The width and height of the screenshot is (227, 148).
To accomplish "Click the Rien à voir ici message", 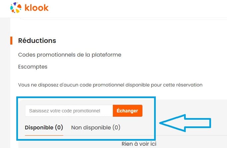I will [139, 144].
